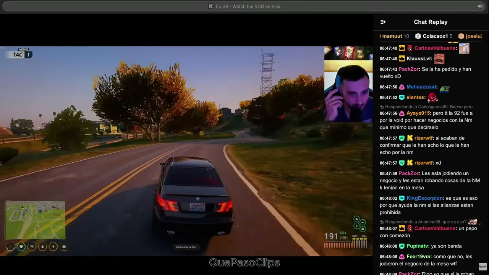Open the elentes username in chat
Viewport: 489px width, 275px height.
tap(415, 97)
